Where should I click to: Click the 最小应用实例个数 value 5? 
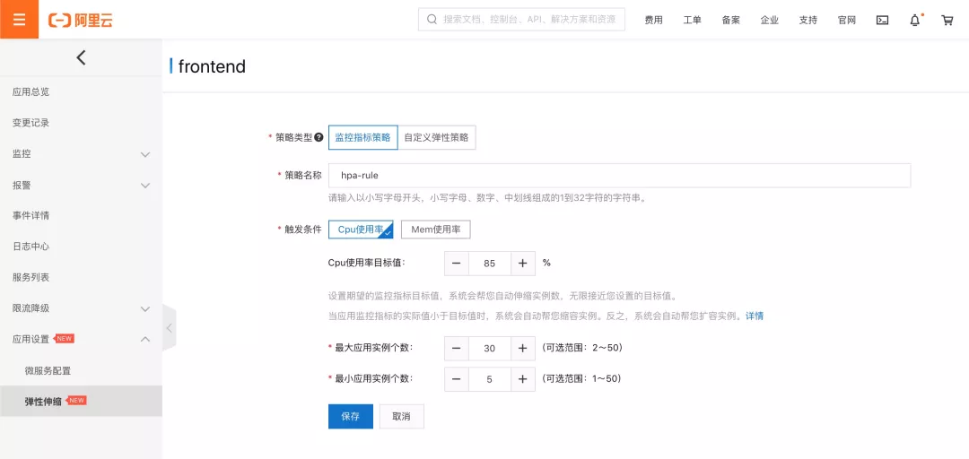coord(490,379)
